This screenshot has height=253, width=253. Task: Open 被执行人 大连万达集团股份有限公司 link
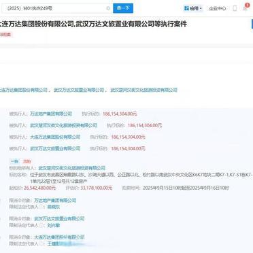(x=55, y=137)
